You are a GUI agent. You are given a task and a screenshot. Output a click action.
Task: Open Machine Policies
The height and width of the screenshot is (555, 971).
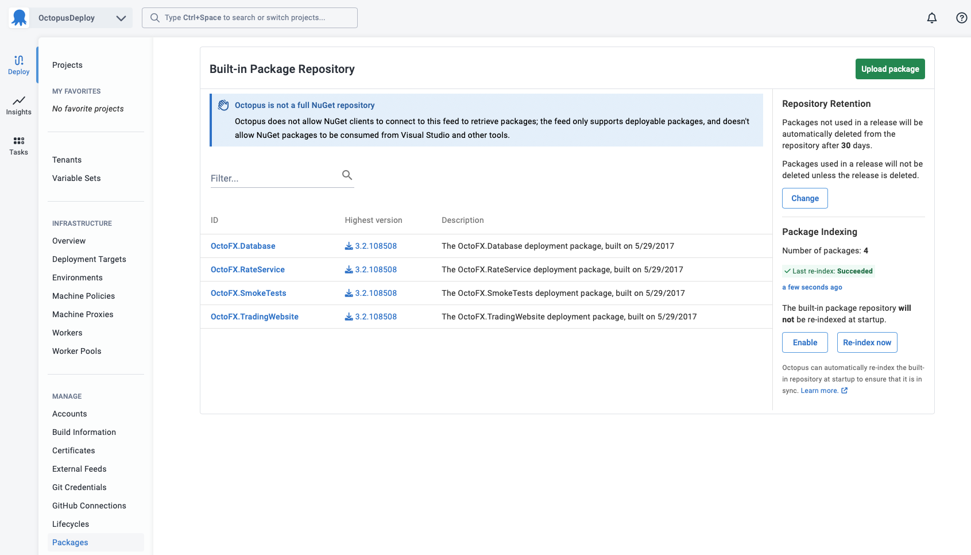[x=83, y=296]
